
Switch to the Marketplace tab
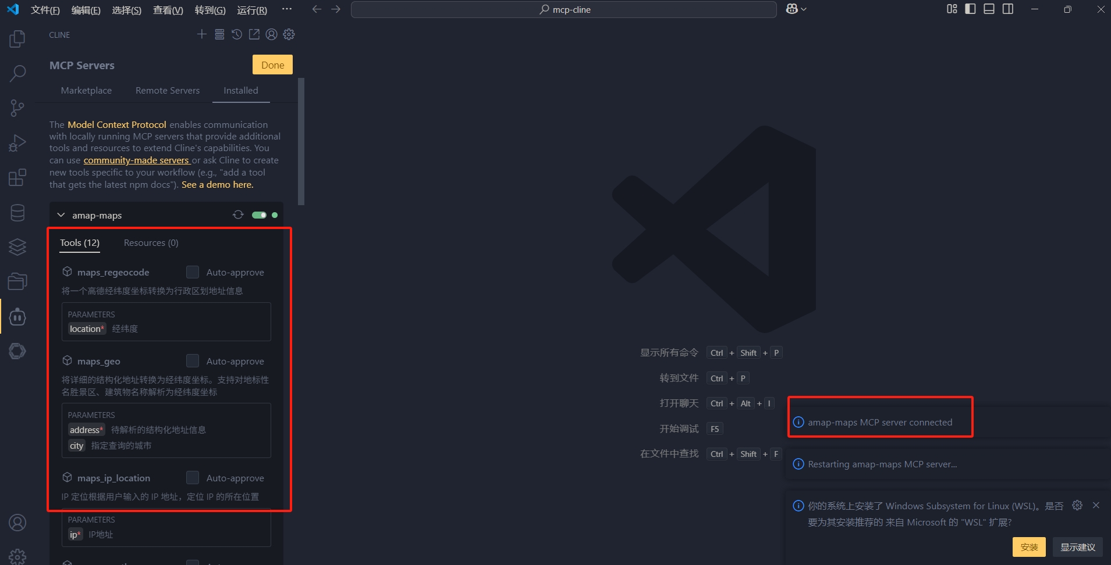pyautogui.click(x=86, y=91)
